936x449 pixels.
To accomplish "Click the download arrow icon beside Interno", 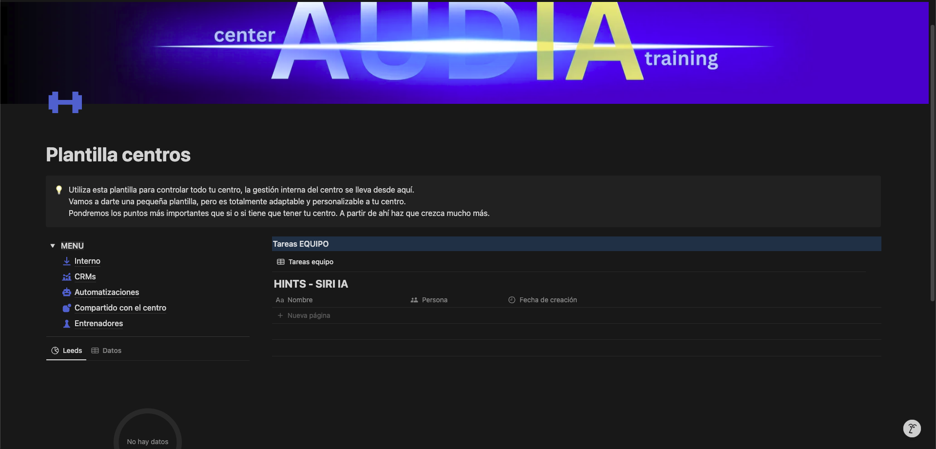I will point(67,261).
